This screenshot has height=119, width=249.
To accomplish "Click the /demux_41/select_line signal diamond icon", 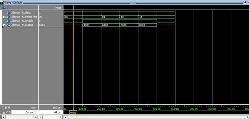I will pos(8,17).
